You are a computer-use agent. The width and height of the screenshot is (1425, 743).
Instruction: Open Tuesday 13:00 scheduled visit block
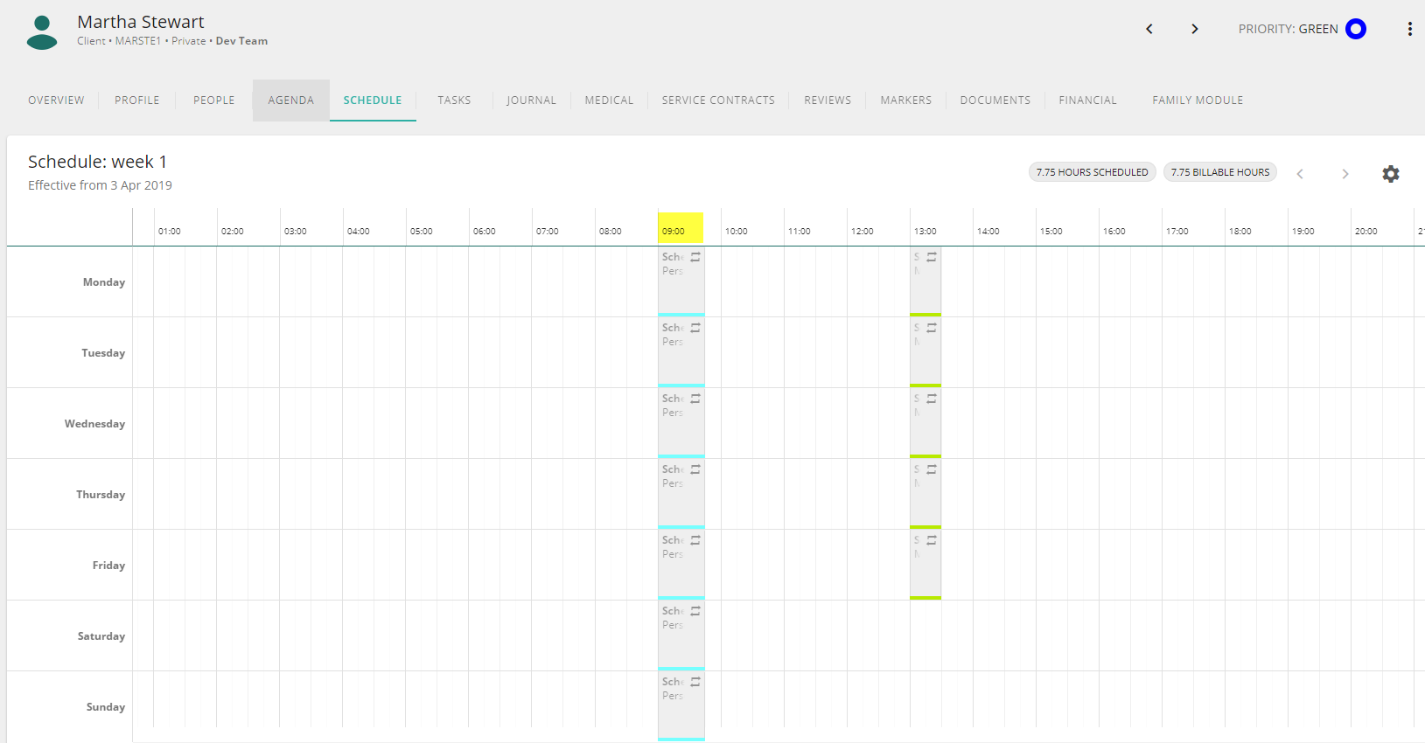pyautogui.click(x=926, y=352)
